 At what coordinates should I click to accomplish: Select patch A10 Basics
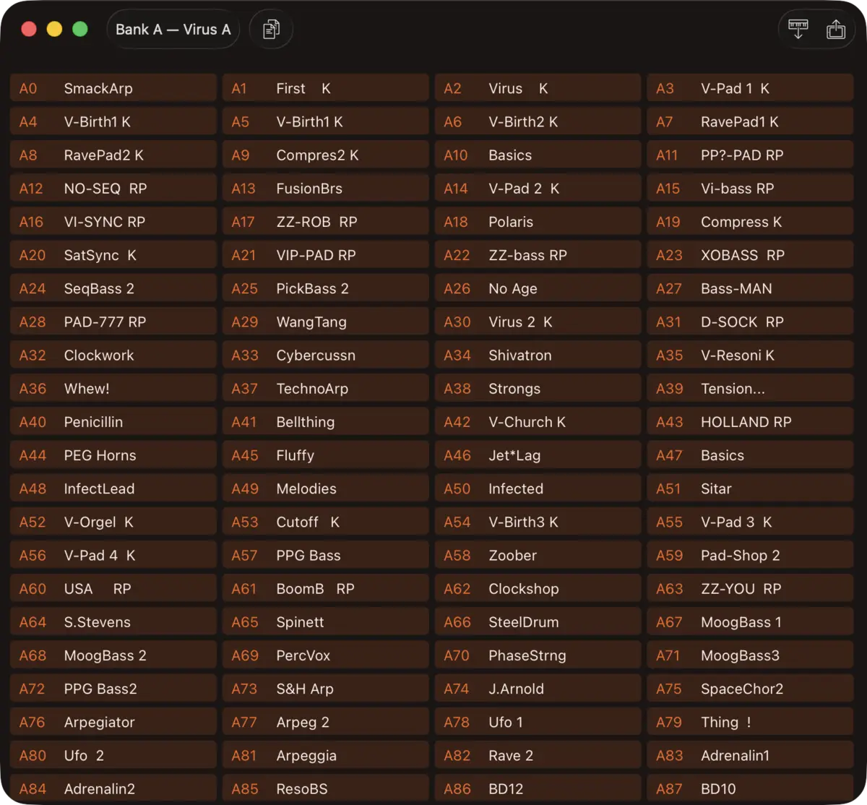(538, 155)
